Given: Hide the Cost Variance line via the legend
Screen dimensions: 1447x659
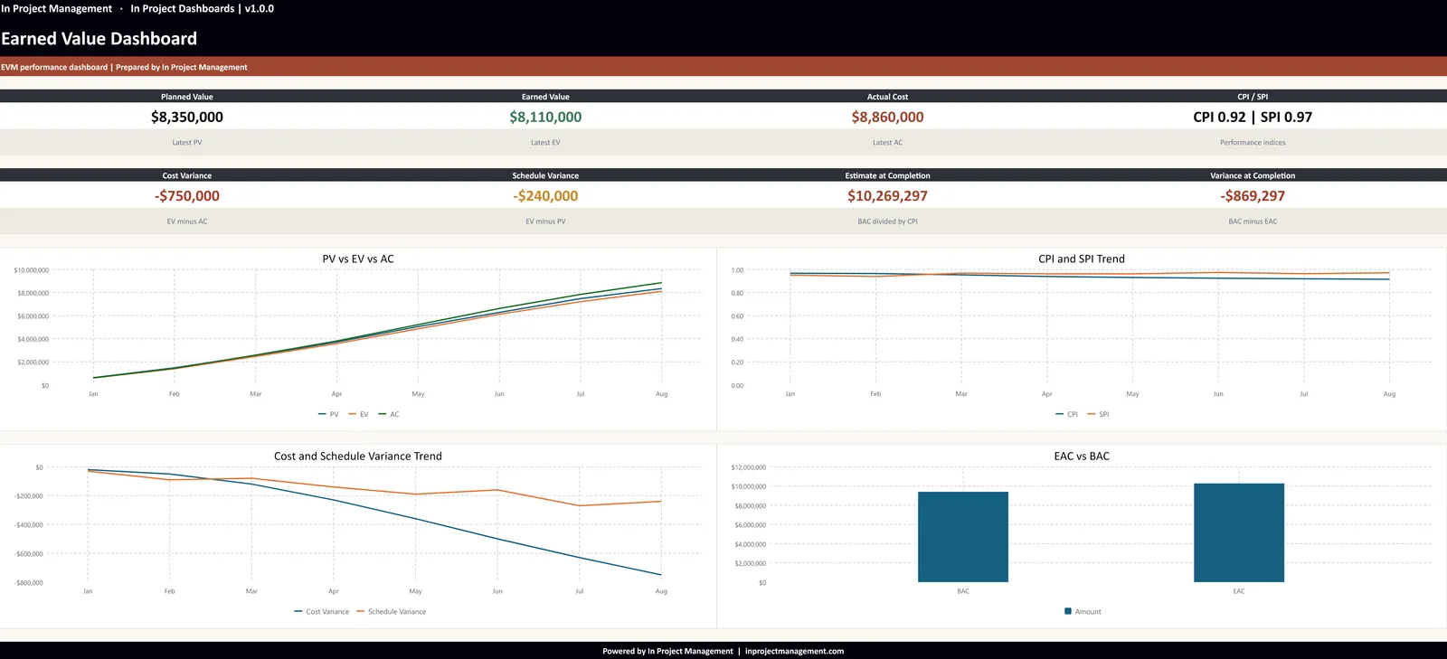Looking at the screenshot, I should tap(322, 612).
